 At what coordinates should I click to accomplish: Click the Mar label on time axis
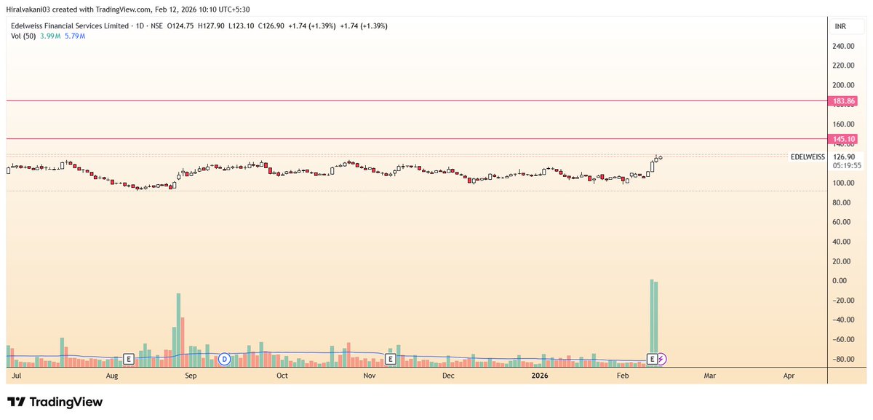pos(710,376)
